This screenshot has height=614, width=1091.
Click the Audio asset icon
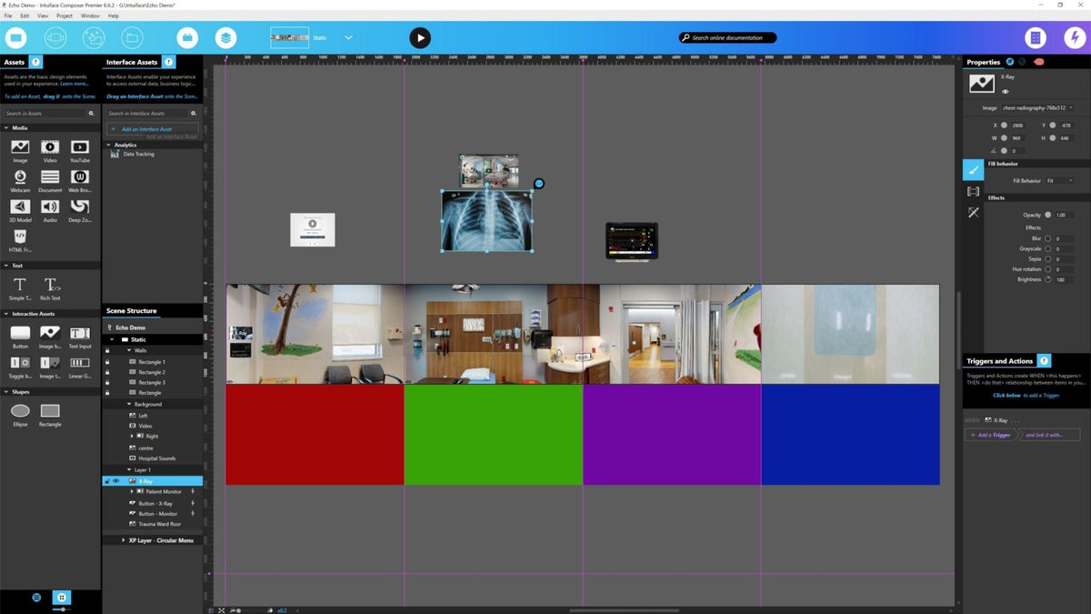(50, 206)
